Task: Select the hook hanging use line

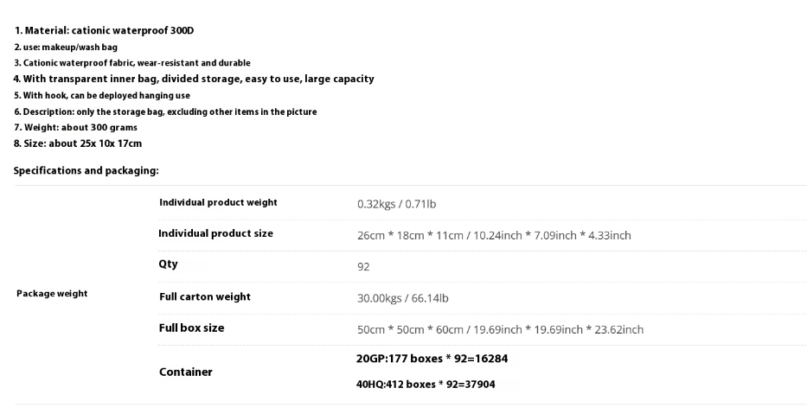Action: coord(101,95)
